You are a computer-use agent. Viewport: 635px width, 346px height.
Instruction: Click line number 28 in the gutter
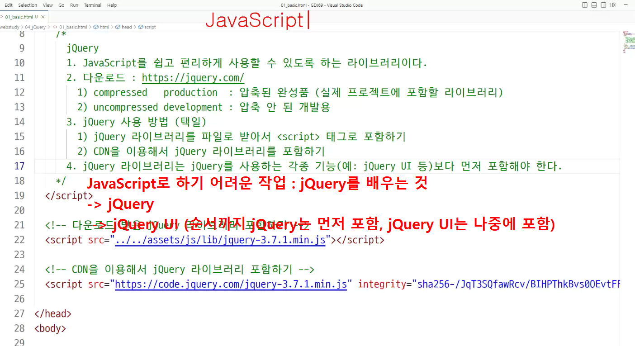point(19,328)
